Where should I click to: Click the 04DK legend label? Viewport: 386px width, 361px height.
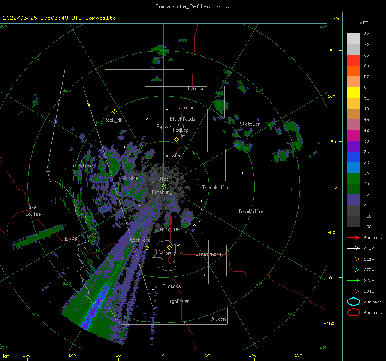pyautogui.click(x=369, y=249)
